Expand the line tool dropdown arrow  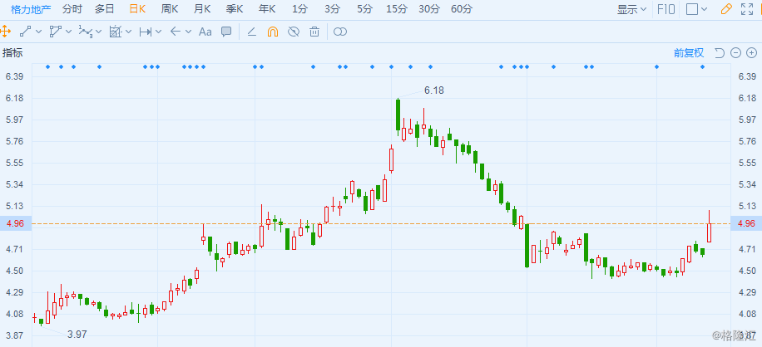point(39,32)
